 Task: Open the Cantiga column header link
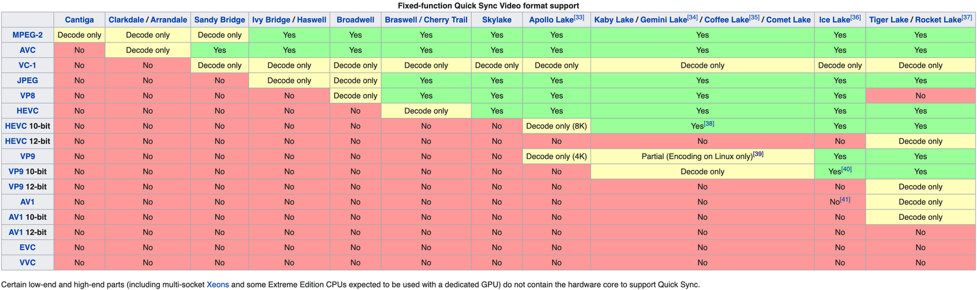coord(79,20)
